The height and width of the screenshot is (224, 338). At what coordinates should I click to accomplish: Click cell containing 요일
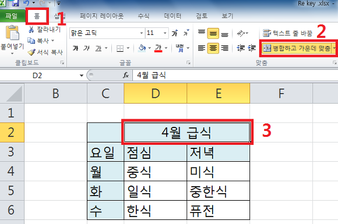coord(105,152)
